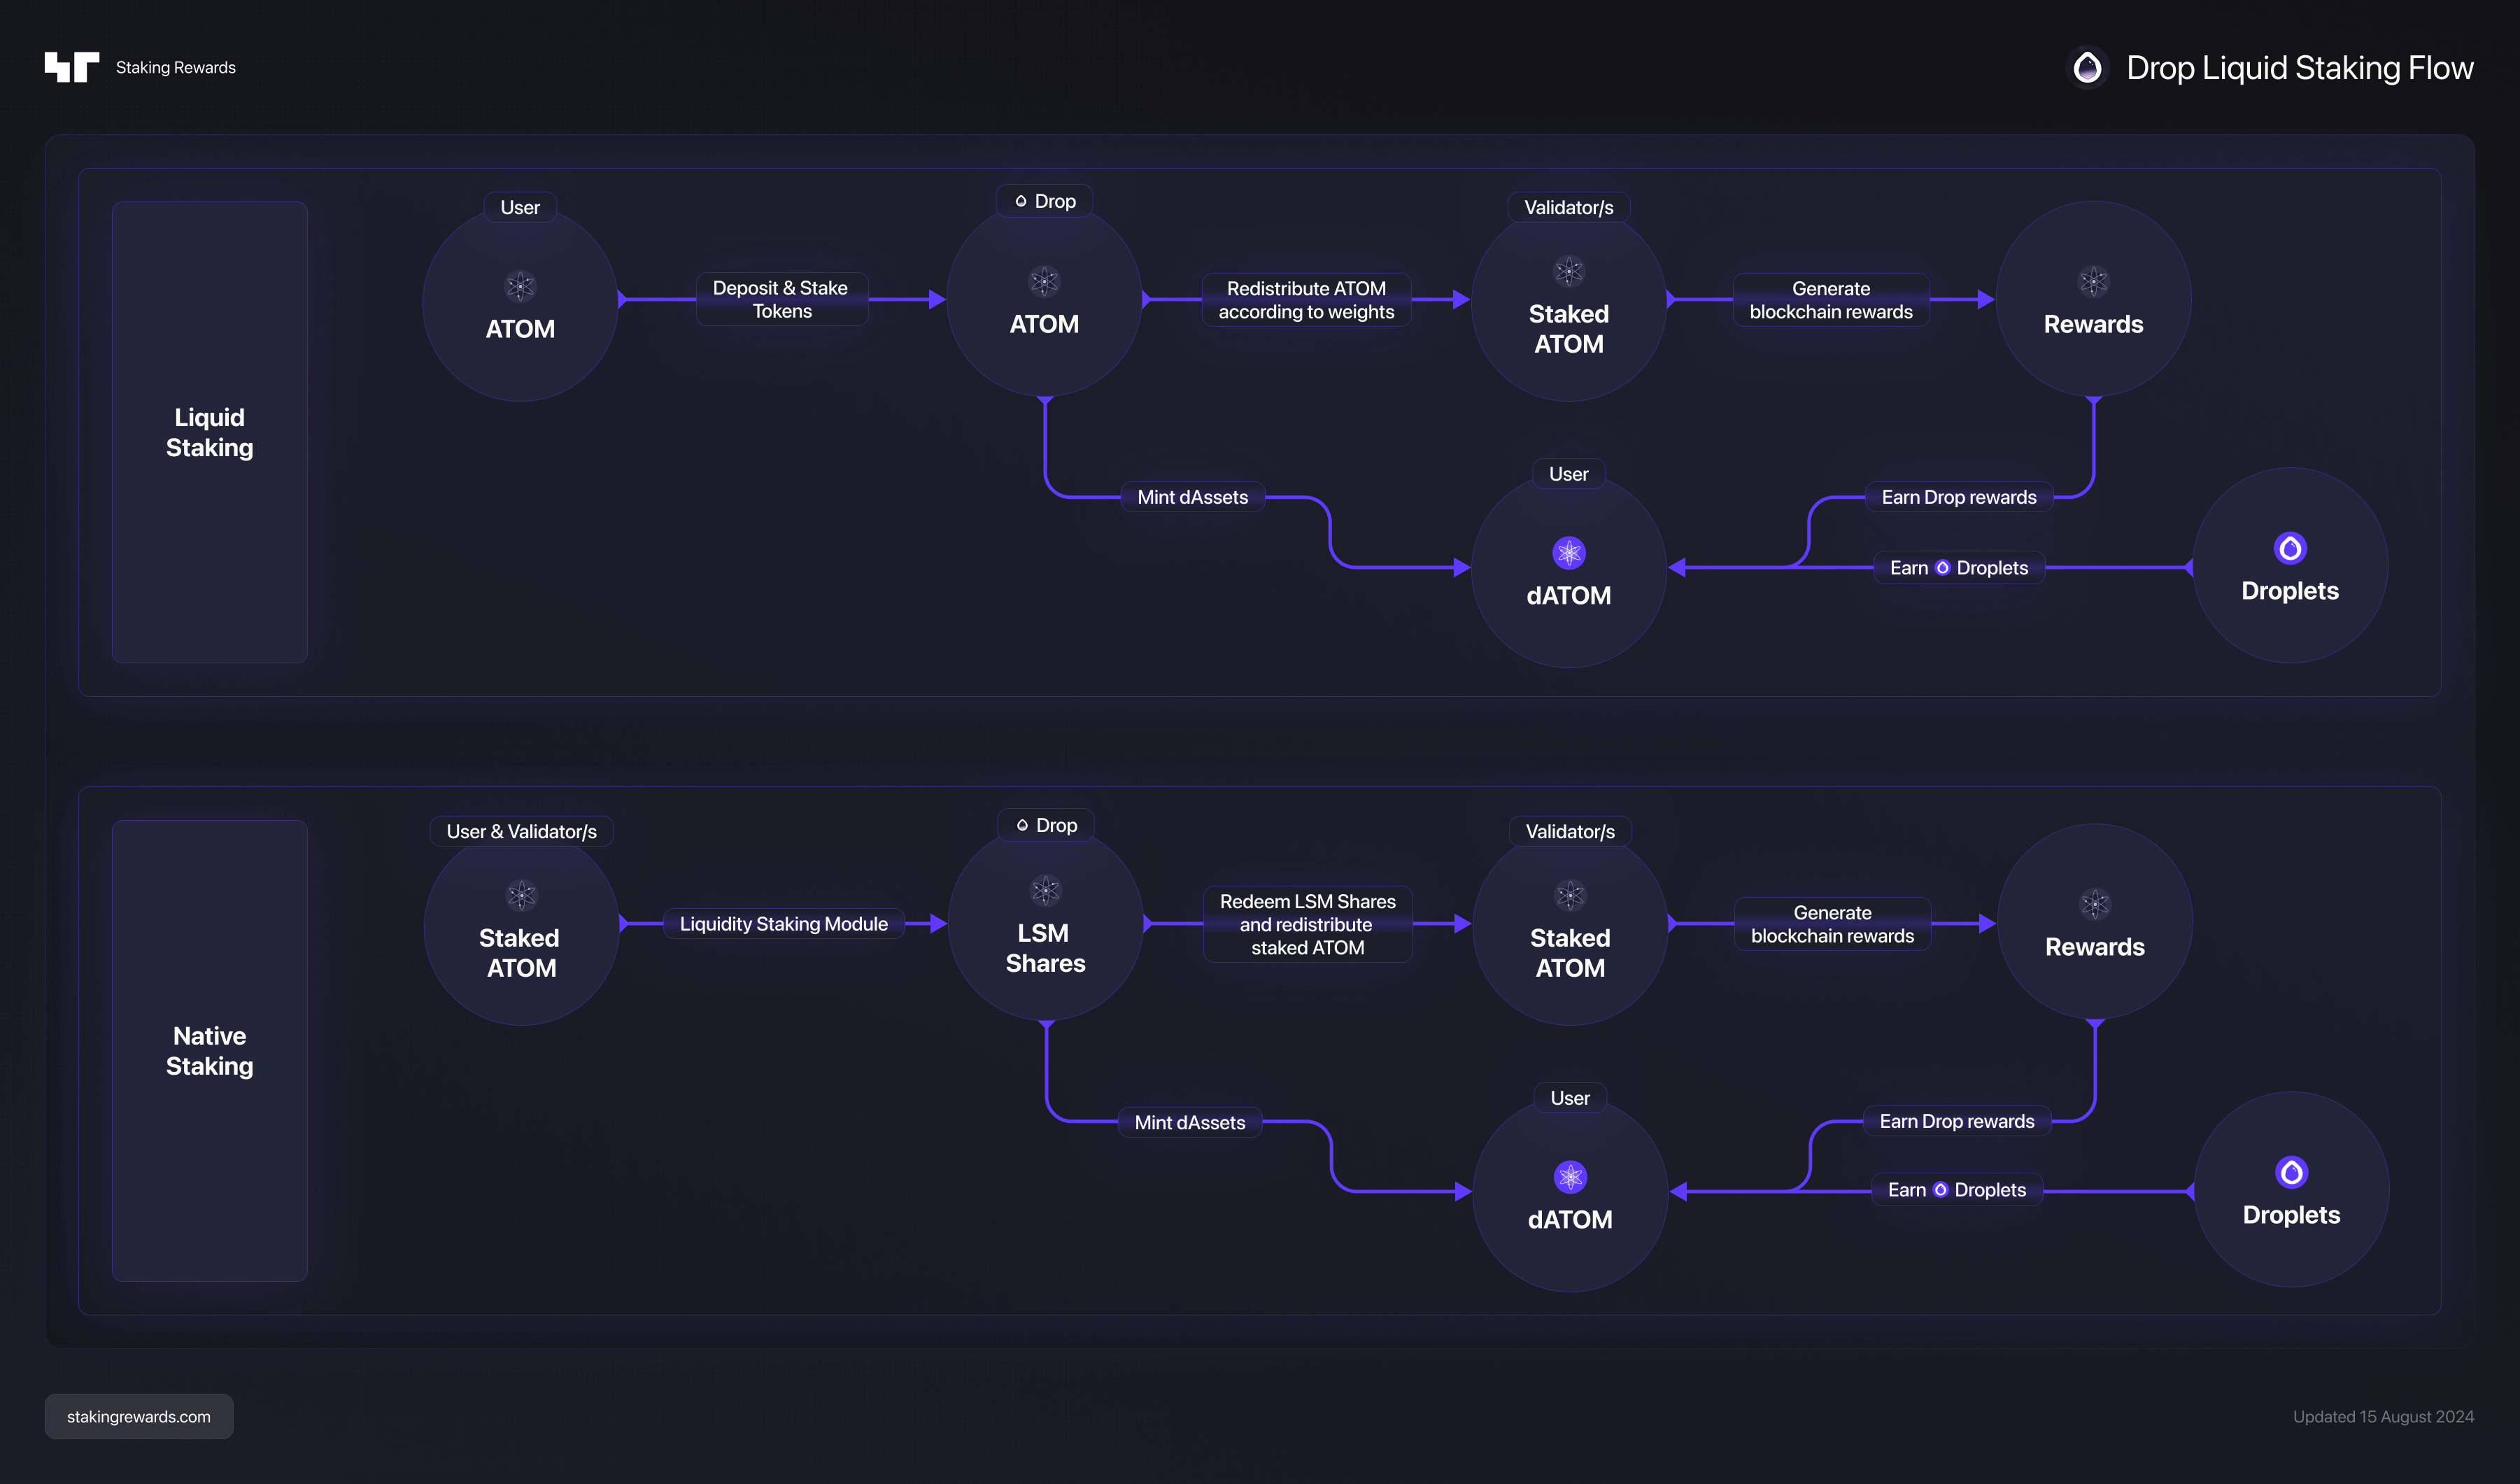Click atom icon in Liquid Staking Staked ATOM node

(x=1568, y=271)
